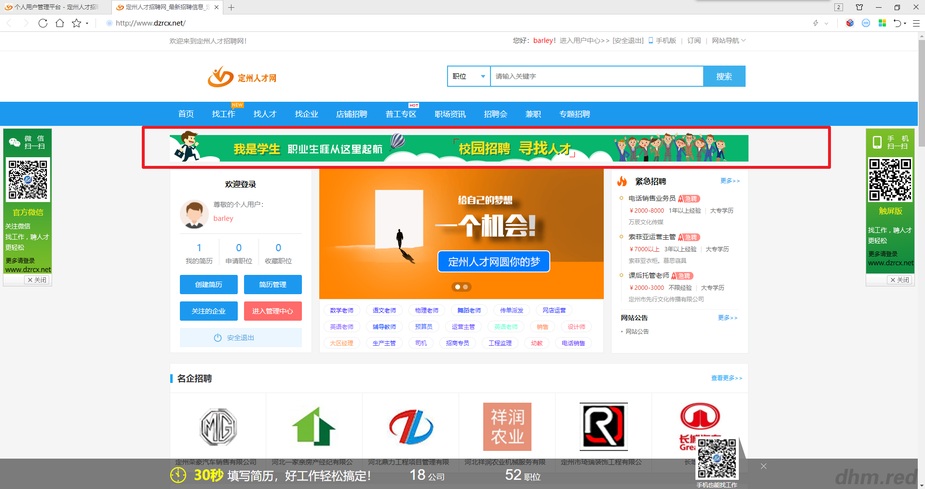Open 查看更多>> in 名企招聘

click(x=727, y=378)
